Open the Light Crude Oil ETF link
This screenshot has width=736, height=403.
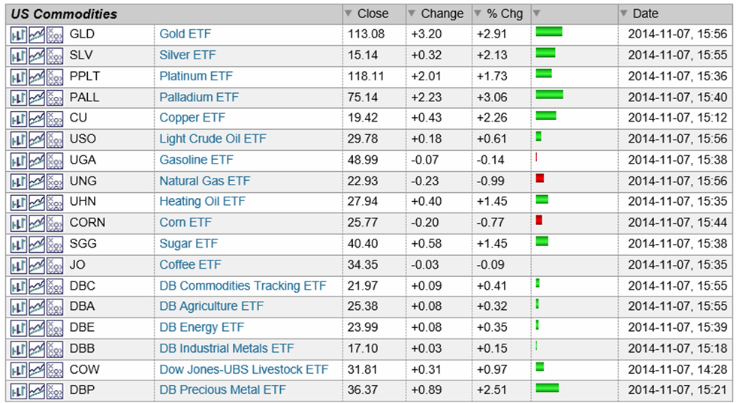[213, 139]
